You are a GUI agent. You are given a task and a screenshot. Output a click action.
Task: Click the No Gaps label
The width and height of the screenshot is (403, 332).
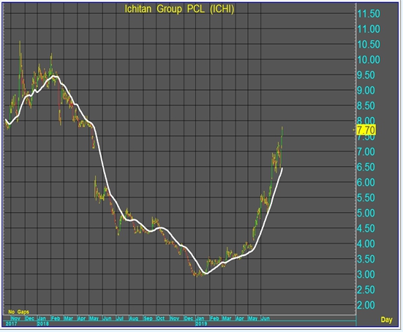tap(18, 312)
